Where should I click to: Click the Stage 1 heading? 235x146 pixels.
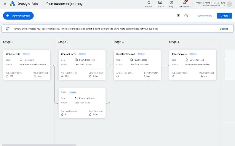8,42
